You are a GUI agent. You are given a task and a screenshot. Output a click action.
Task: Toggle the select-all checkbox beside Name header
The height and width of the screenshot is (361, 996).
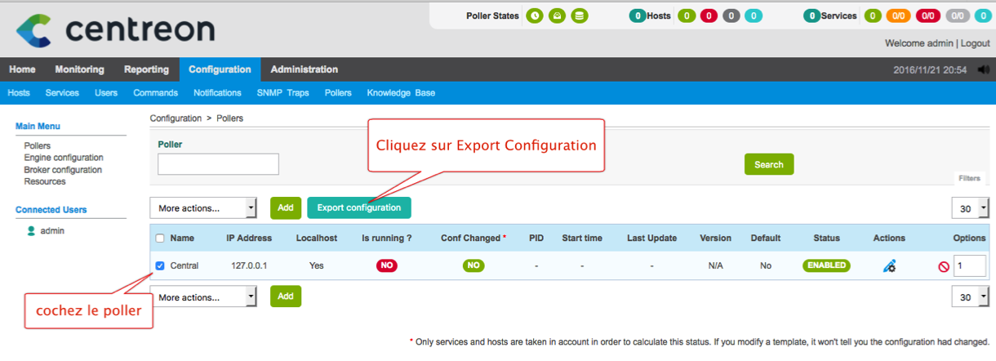pos(160,238)
